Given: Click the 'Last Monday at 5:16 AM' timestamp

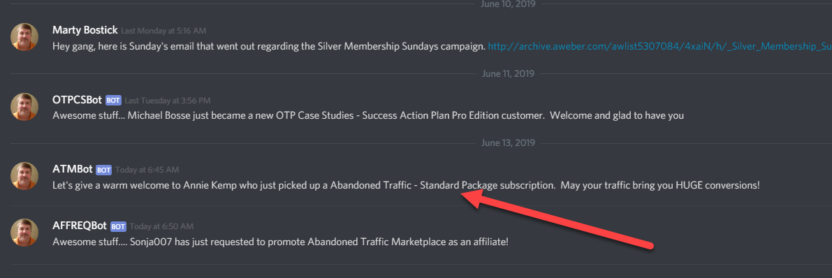Looking at the screenshot, I should pyautogui.click(x=163, y=31).
